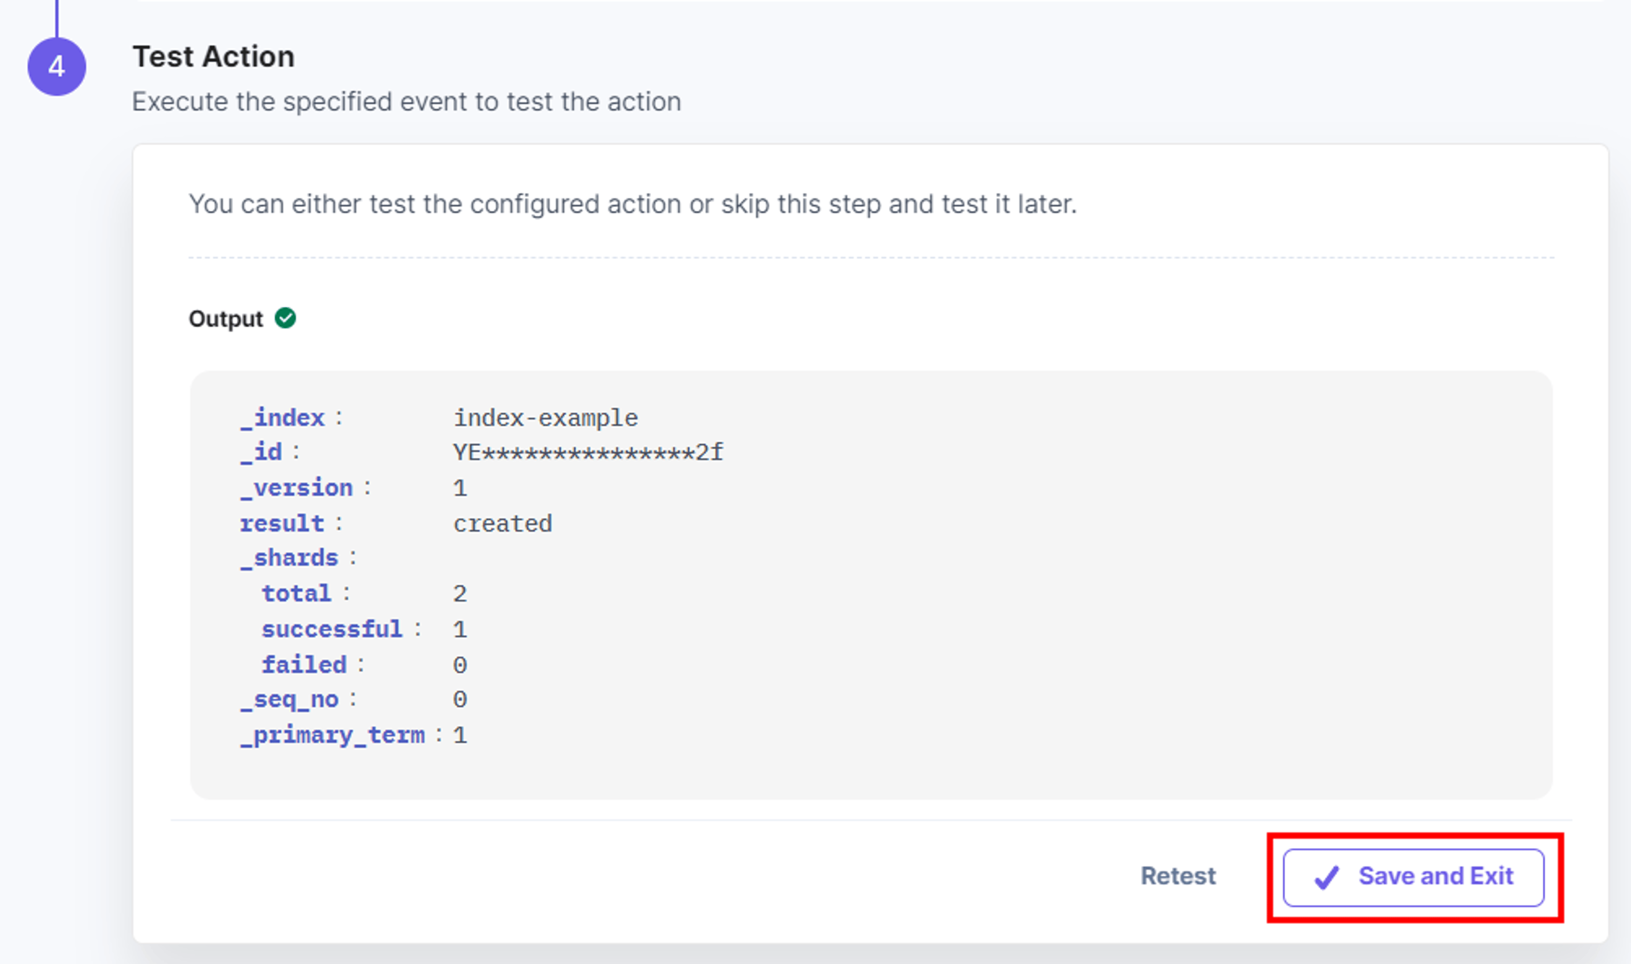Select the value 1 next to _primary_term
1631x964 pixels.
tap(460, 736)
